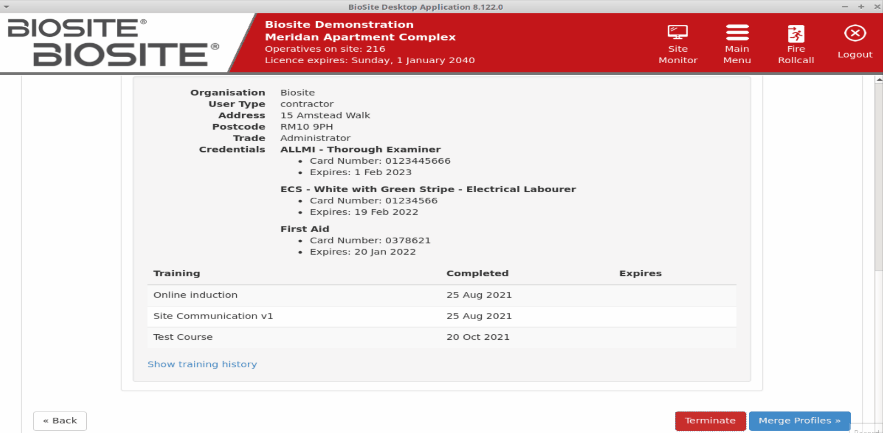The height and width of the screenshot is (433, 883).
Task: Click the red Terminate button
Action: 710,421
